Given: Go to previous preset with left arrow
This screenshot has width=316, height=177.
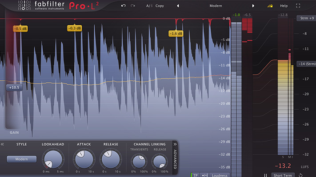Looking at the screenshot, I should (178, 6).
